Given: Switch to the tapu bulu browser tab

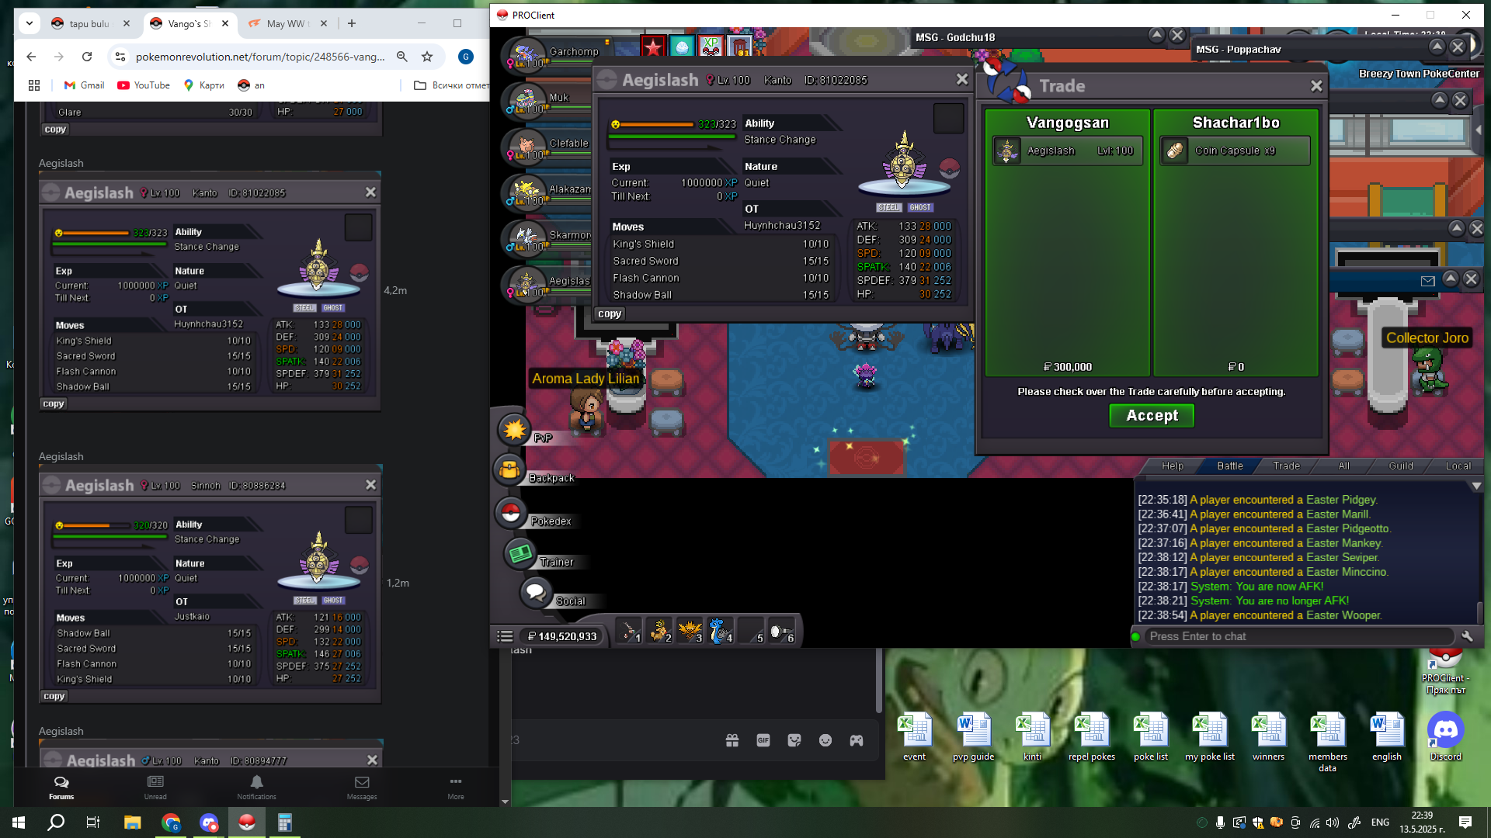Looking at the screenshot, I should point(89,23).
